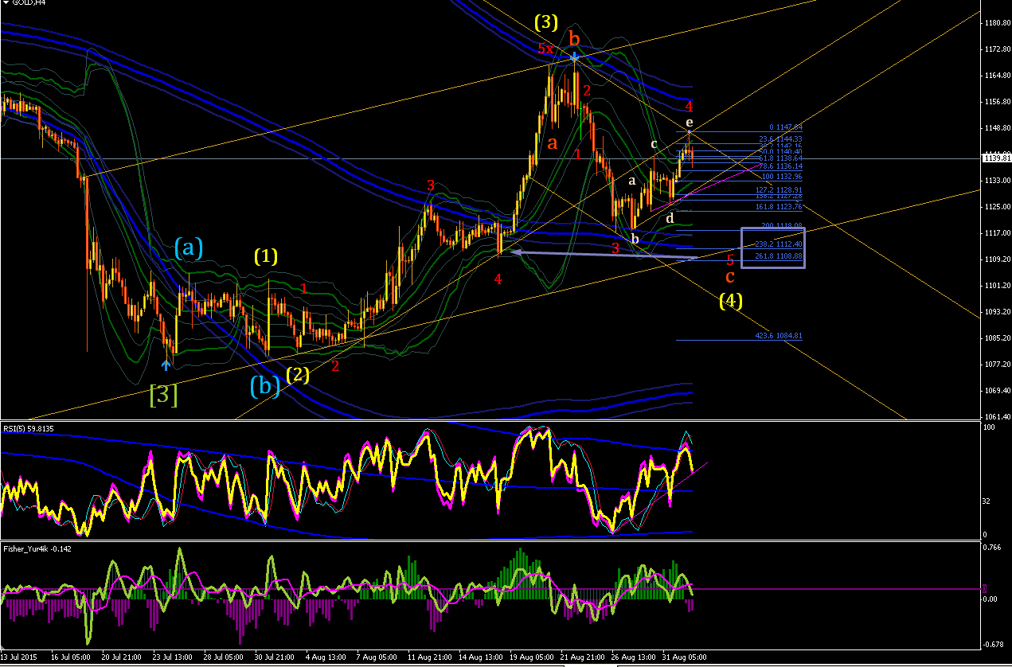Click the RSI scale value 100
Viewport: 1012px width, 667px height.
[990, 428]
